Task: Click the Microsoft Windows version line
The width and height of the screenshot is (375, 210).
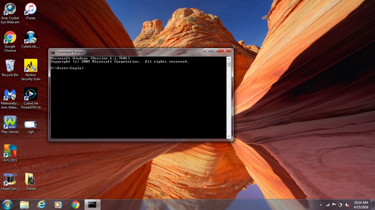Action: point(90,58)
